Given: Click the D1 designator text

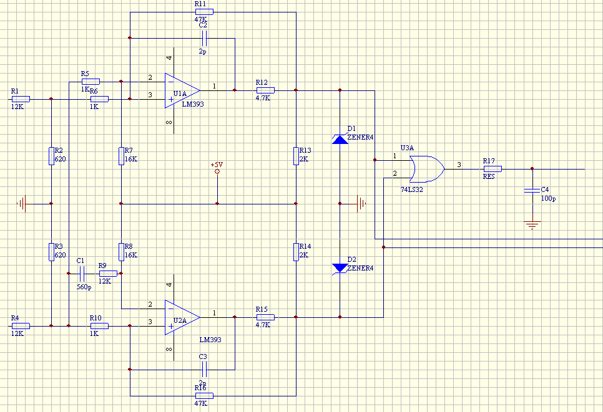Looking at the screenshot, I should pos(351,128).
